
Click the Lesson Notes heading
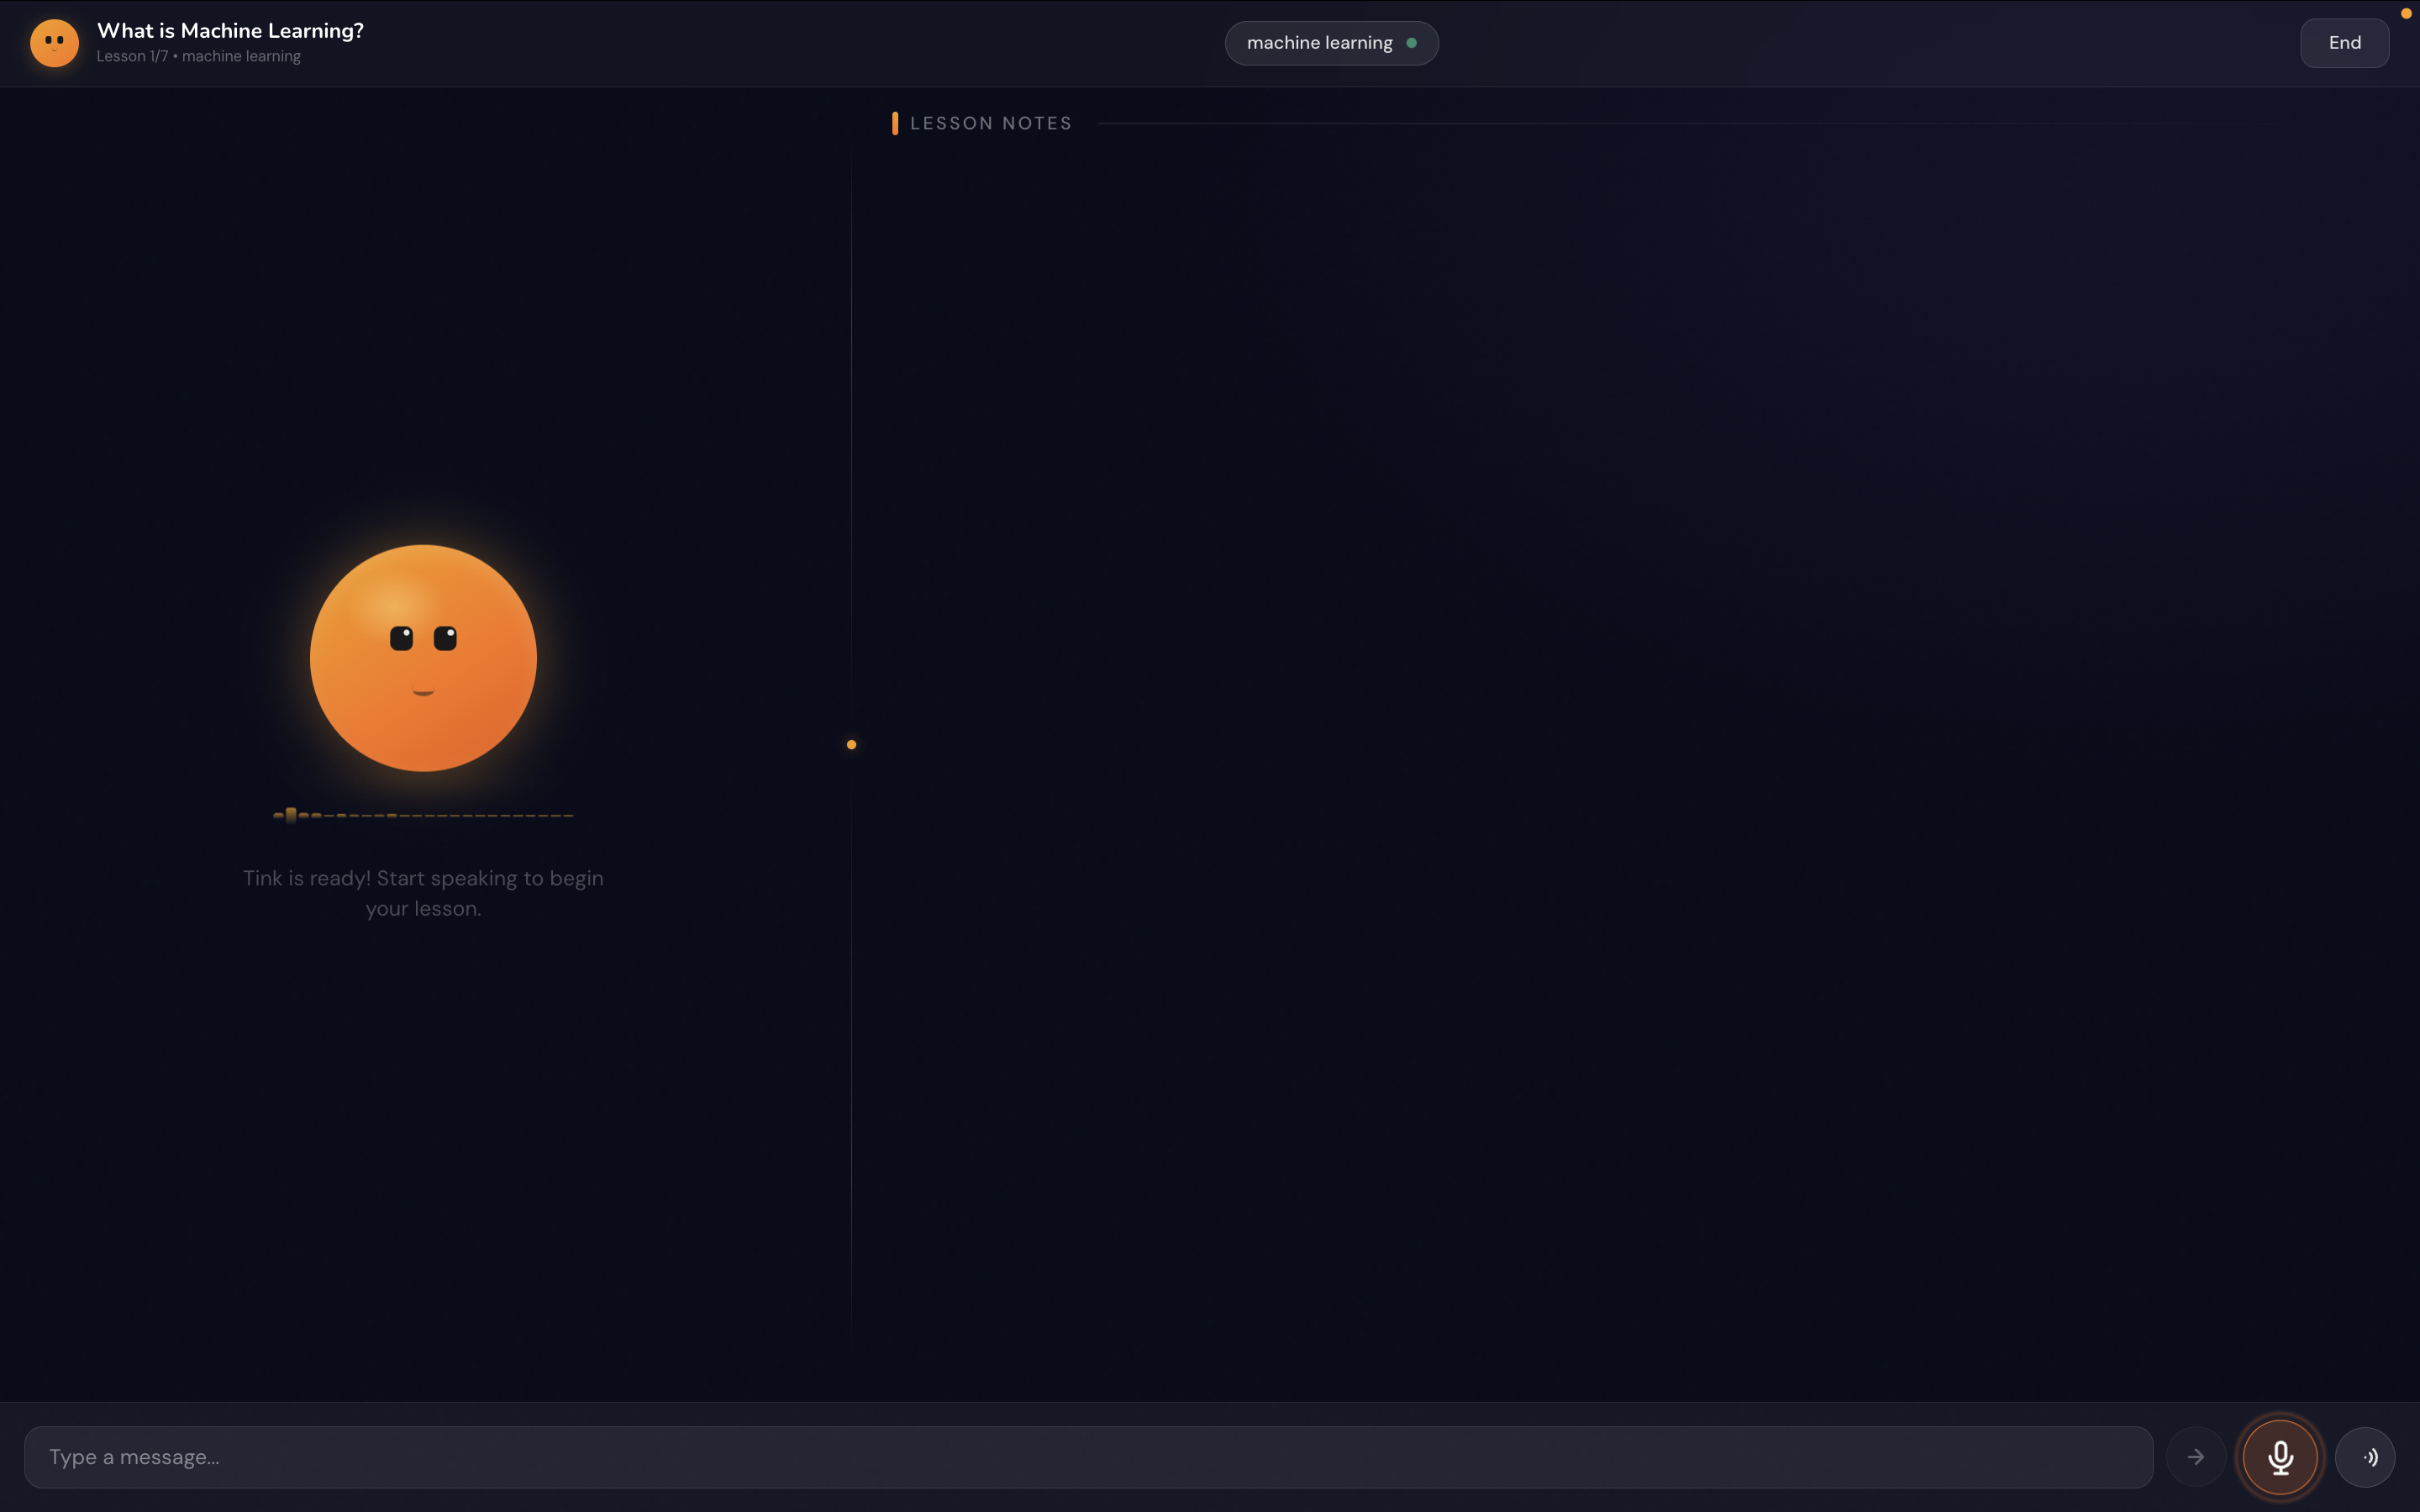click(990, 123)
